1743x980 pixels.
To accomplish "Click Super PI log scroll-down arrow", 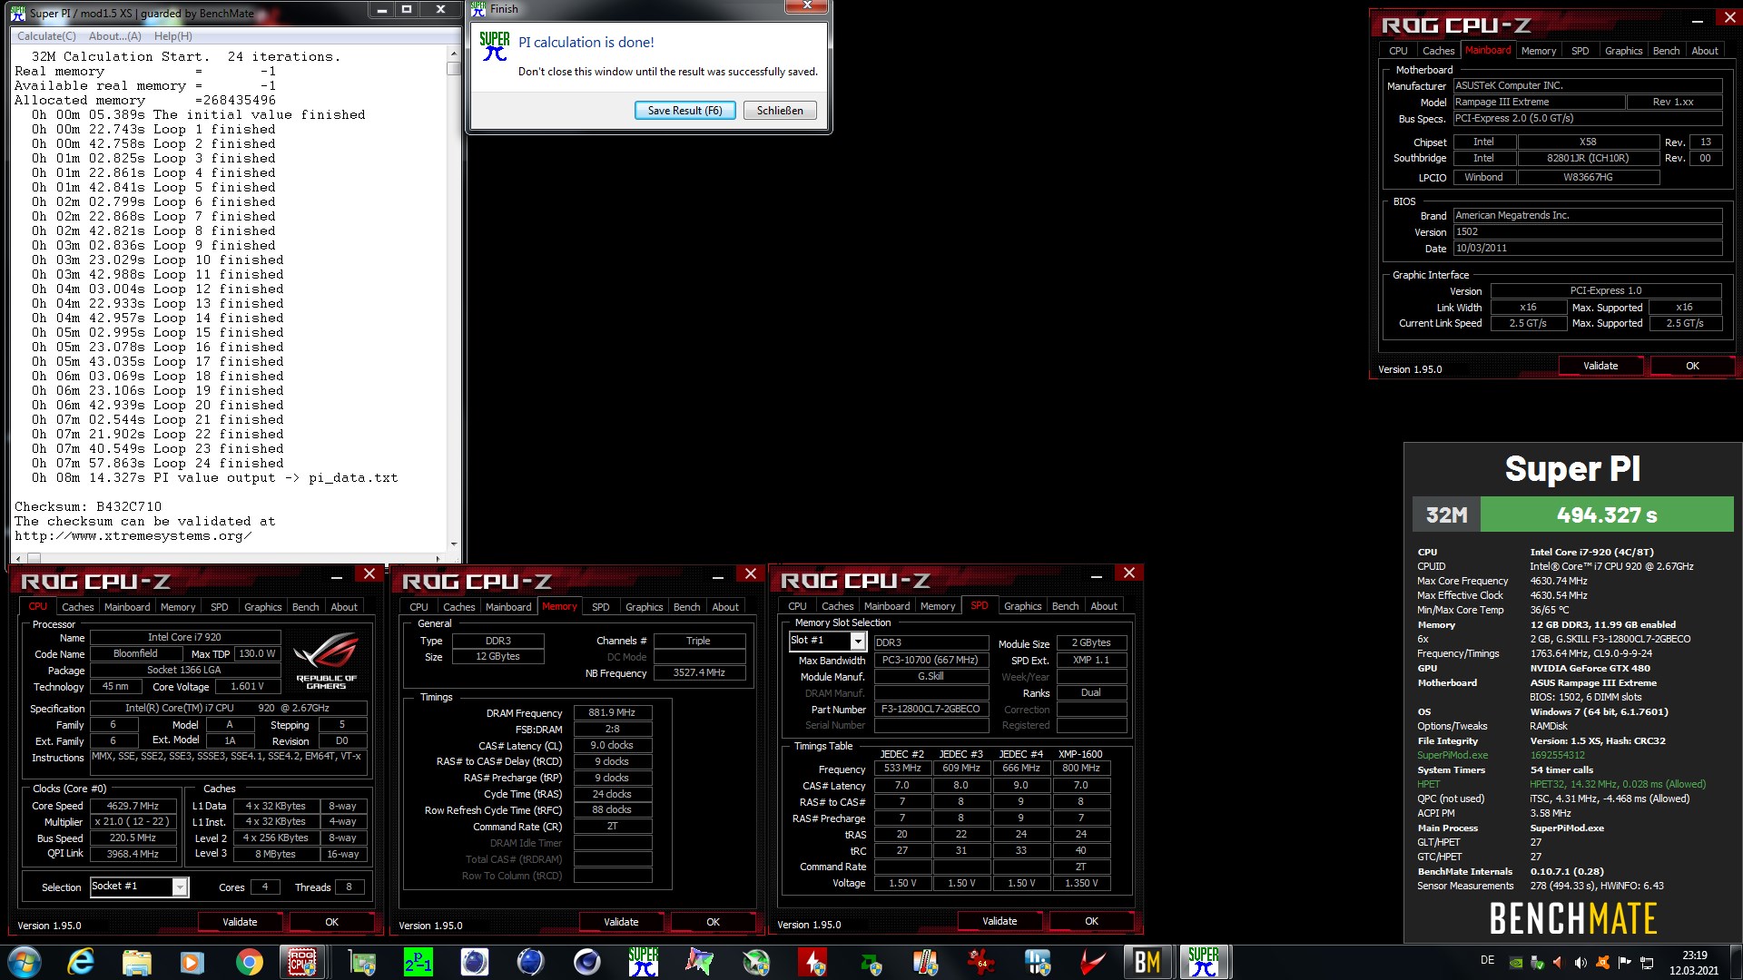I will pos(454,545).
